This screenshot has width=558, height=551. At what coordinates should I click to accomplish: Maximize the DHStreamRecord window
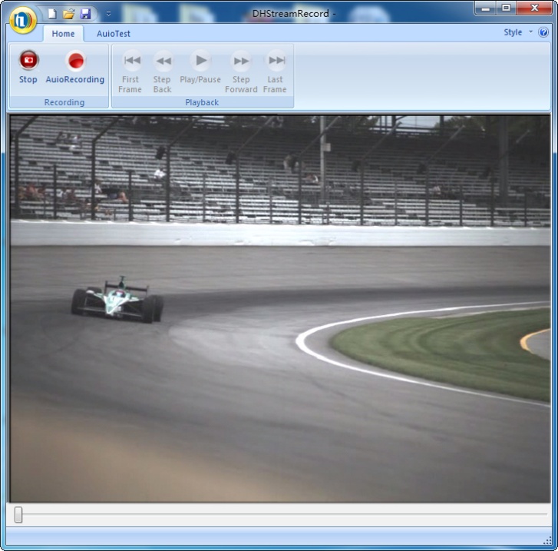[x=506, y=8]
